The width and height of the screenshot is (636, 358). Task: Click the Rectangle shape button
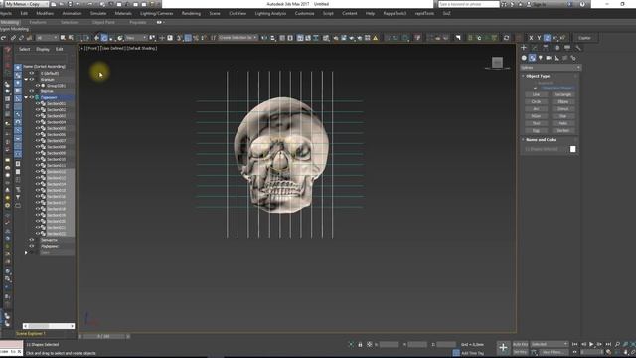(562, 95)
